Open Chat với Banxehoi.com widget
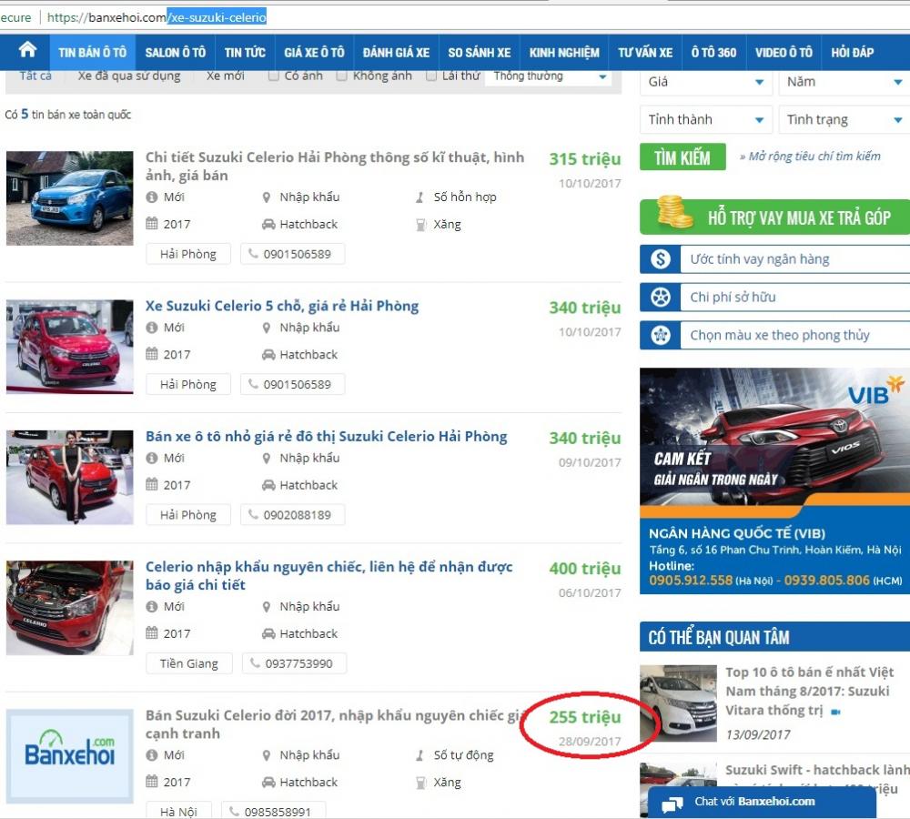Image resolution: width=910 pixels, height=819 pixels. [762, 803]
